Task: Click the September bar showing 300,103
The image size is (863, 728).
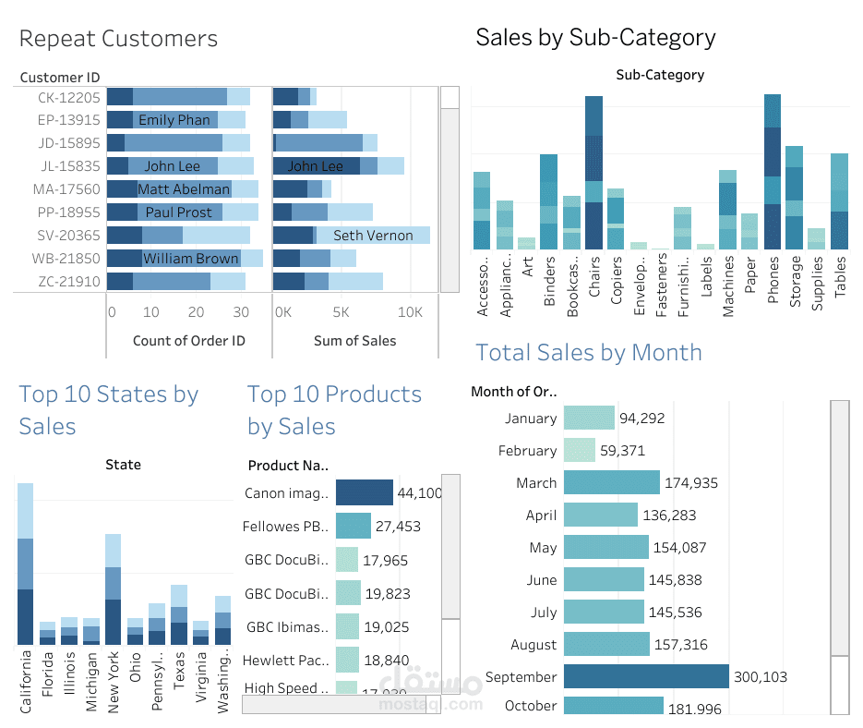Action: (646, 676)
